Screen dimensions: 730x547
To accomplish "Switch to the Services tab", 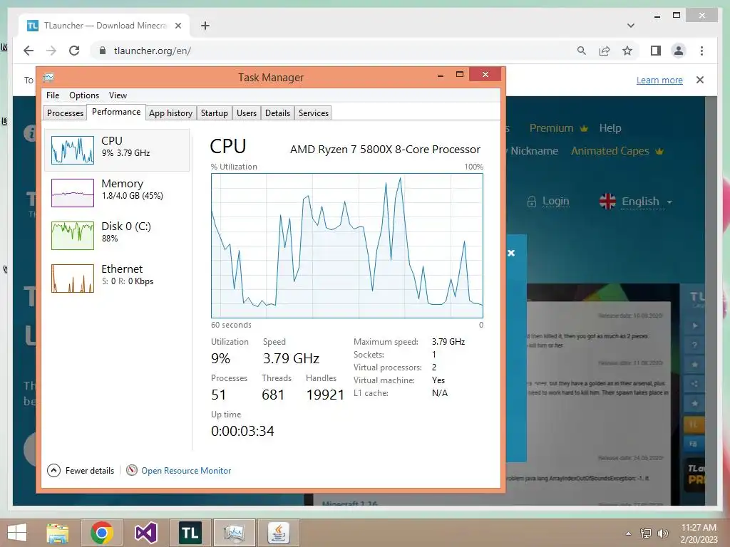I will point(314,113).
